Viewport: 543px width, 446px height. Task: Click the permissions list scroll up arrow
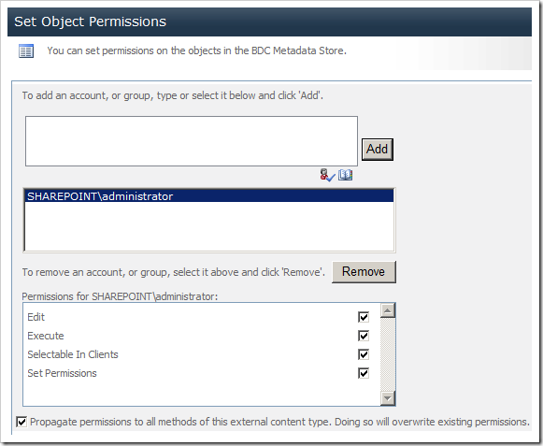388,310
